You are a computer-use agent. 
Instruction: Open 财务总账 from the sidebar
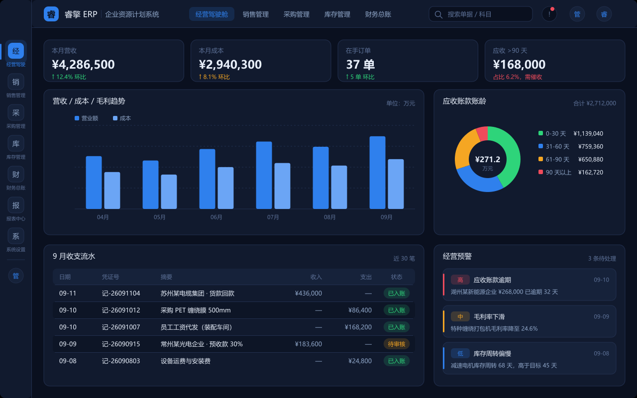pyautogui.click(x=16, y=174)
